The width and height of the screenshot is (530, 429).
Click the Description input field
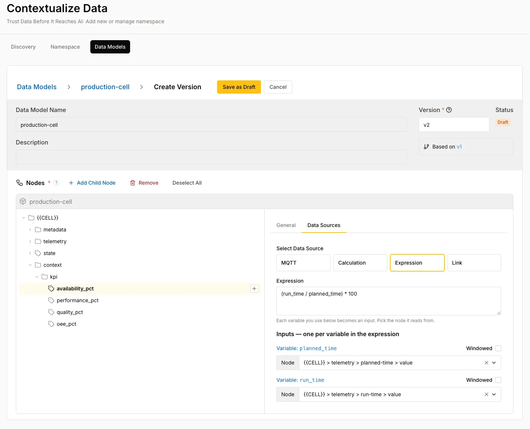[x=211, y=157]
